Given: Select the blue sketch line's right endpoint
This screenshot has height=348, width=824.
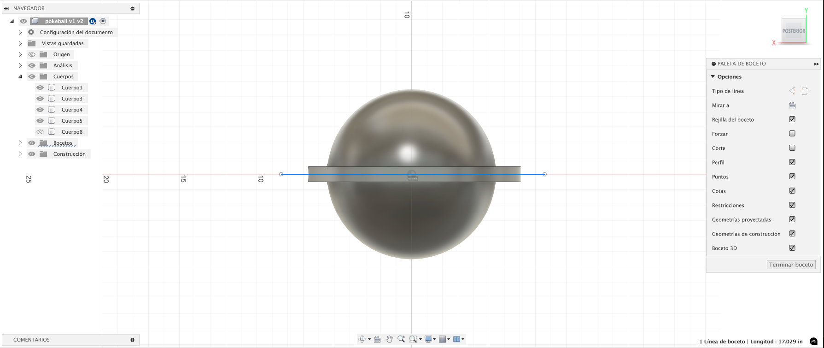Looking at the screenshot, I should point(544,174).
